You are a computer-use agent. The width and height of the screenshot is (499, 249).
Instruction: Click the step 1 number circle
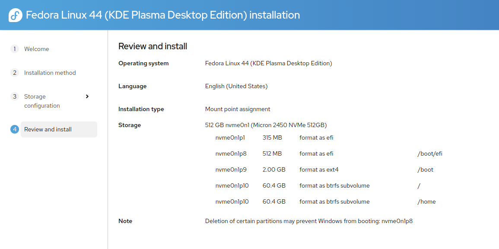coord(15,49)
